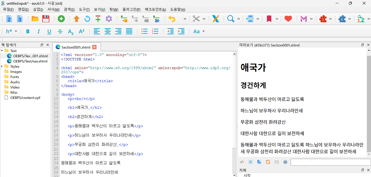Open the Aa change case dropdown
The height and width of the screenshot is (177, 371).
click(x=199, y=31)
